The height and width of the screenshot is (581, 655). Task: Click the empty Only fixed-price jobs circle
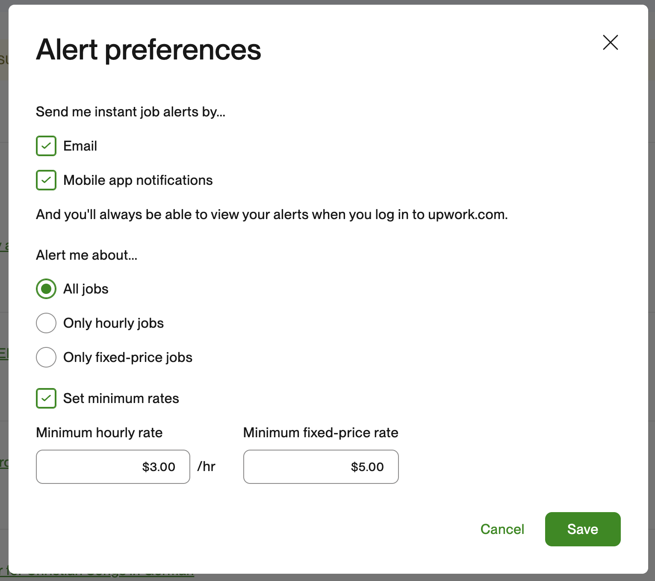click(x=46, y=357)
